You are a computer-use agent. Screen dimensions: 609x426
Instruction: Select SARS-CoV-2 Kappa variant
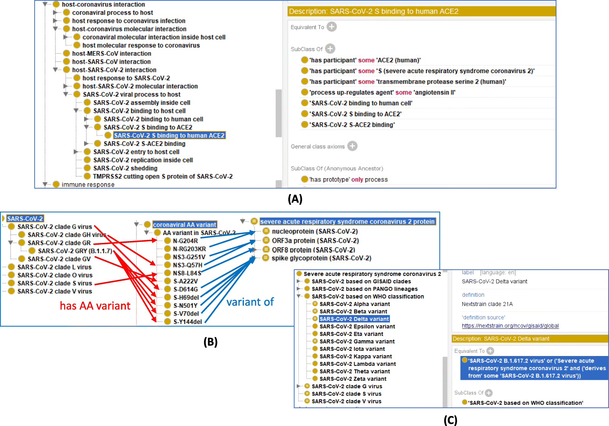point(355,356)
